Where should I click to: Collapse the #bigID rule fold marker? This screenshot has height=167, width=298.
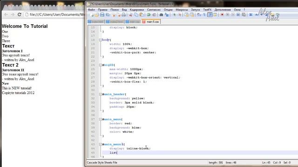pyautogui.click(x=101, y=65)
